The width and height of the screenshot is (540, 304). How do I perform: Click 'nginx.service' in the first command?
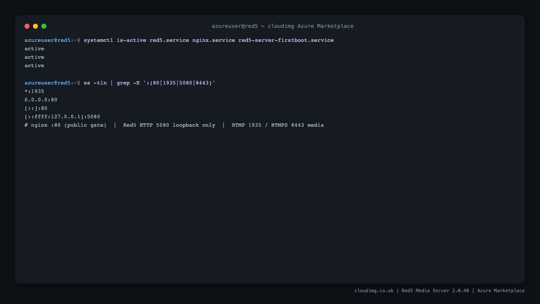click(213, 41)
